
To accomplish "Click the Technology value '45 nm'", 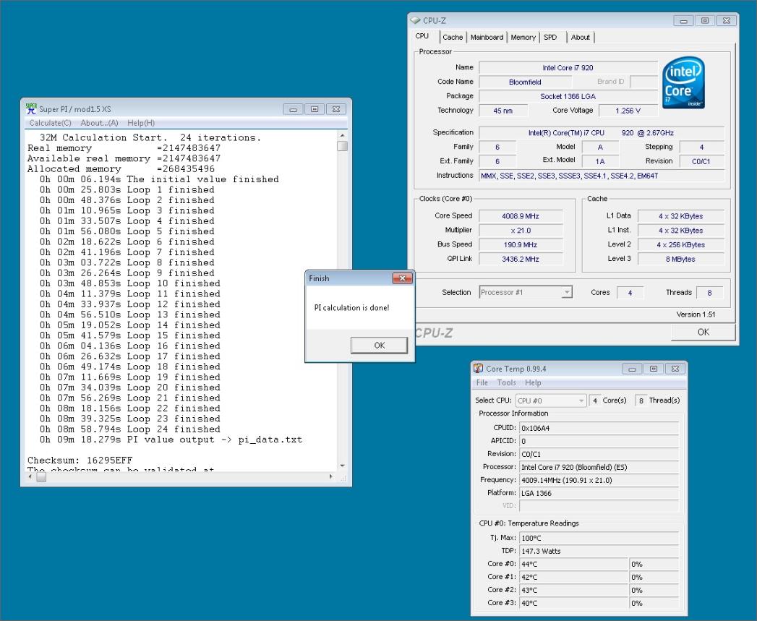I will pos(503,111).
